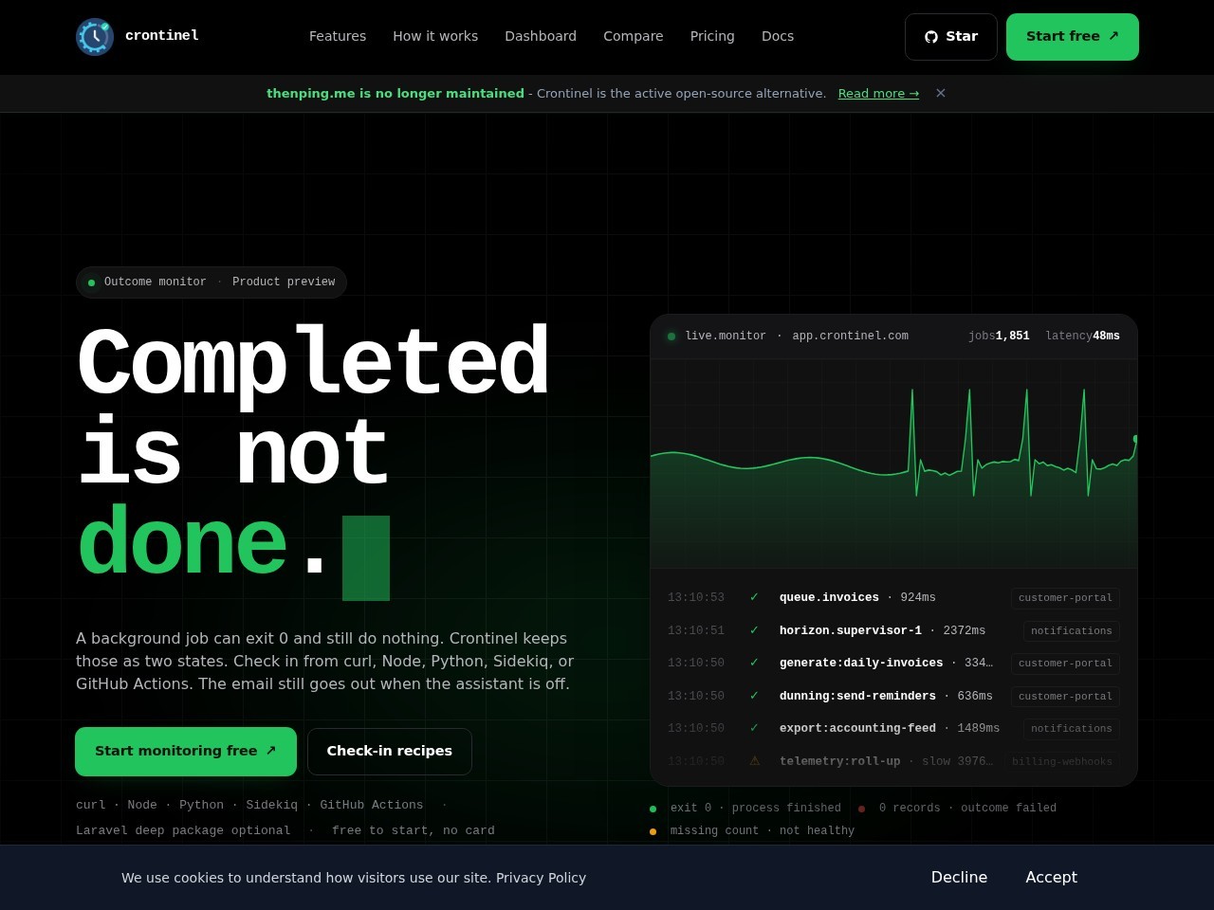Click the GitHub Star button
The image size is (1214, 910).
pos(951,37)
